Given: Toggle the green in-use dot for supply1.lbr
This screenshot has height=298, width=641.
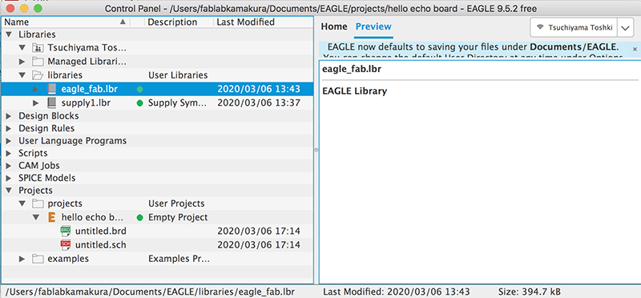Looking at the screenshot, I should point(139,103).
